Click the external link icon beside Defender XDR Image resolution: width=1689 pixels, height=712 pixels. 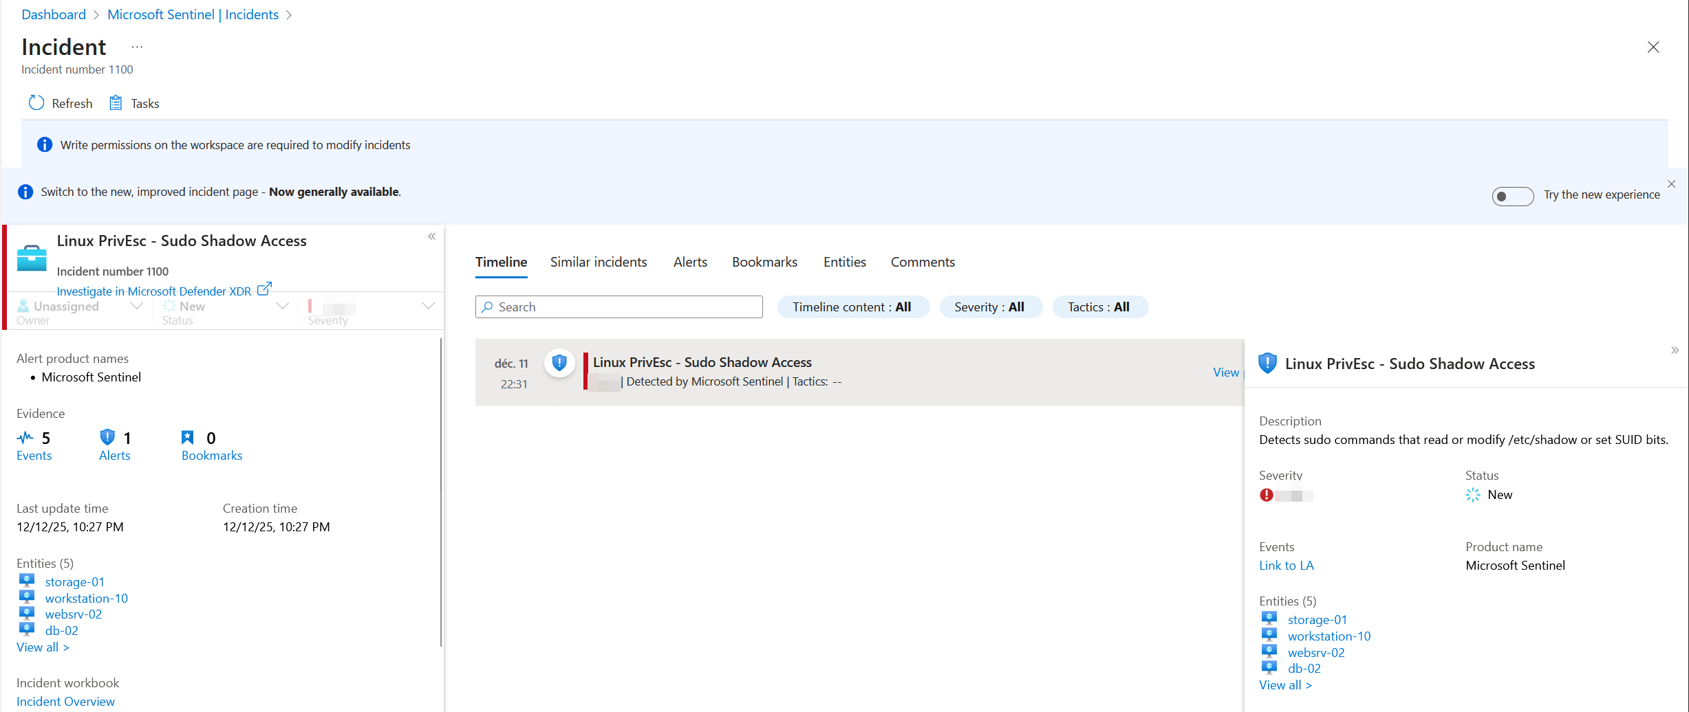pyautogui.click(x=264, y=289)
